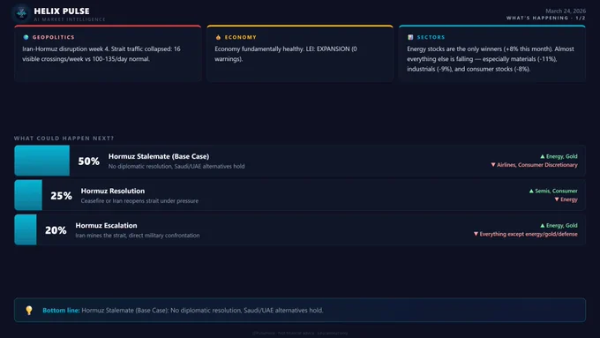Click the March 24, 2026 date
This screenshot has height=338, width=600.
click(x=566, y=11)
